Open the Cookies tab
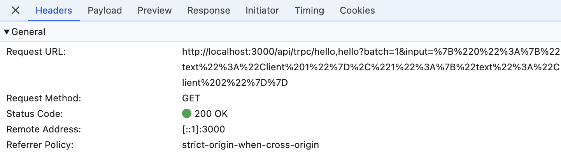The width and height of the screenshot is (561, 160). (357, 10)
